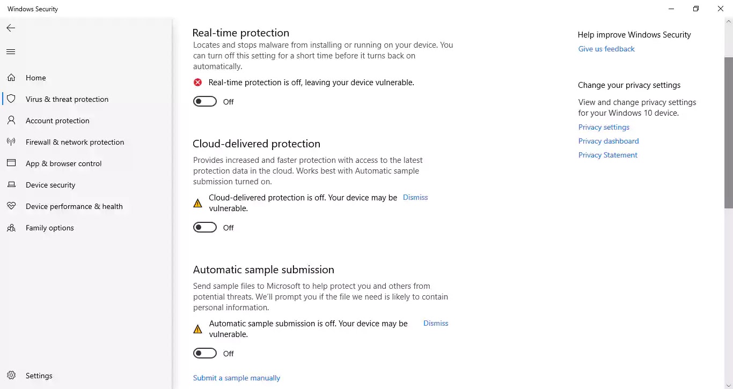Switch on Automatic sample submission toggle
The image size is (733, 389).
tap(205, 354)
